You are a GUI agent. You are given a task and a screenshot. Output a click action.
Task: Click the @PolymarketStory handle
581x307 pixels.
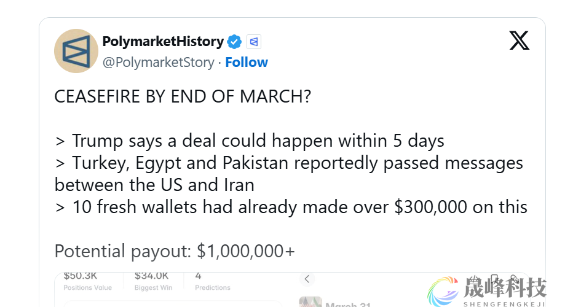tap(158, 62)
